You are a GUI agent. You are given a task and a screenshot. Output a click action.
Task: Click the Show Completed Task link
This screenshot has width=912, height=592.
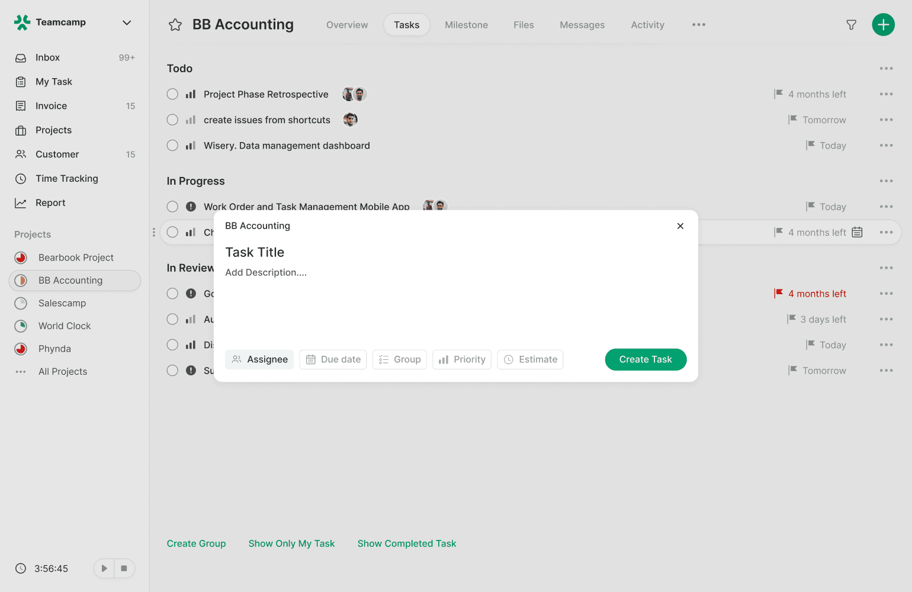(406, 543)
